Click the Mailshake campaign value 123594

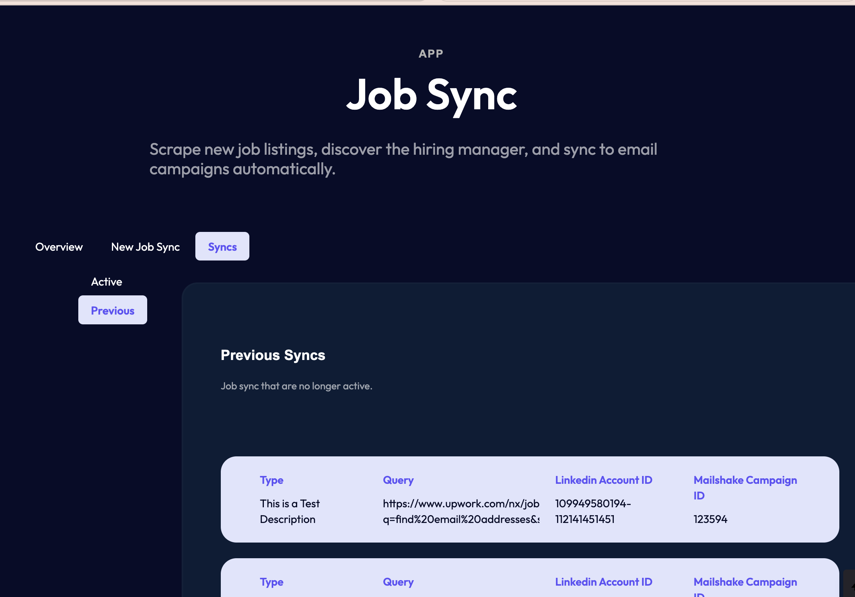[x=710, y=519]
